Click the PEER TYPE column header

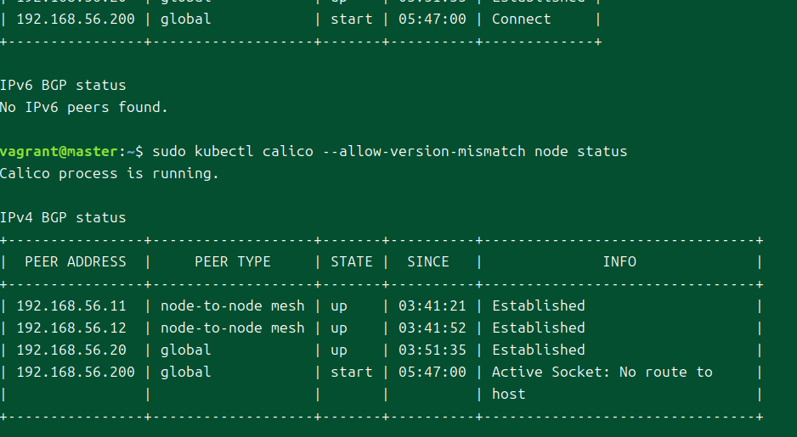[x=232, y=262]
